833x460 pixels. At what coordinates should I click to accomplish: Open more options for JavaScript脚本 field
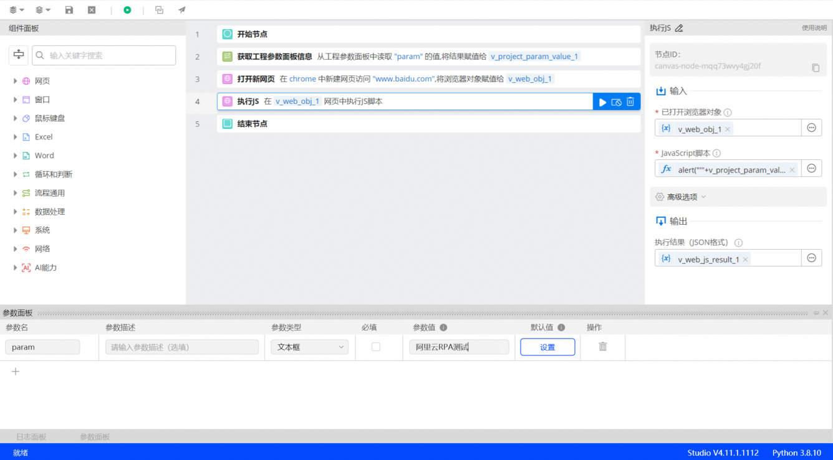tap(811, 169)
